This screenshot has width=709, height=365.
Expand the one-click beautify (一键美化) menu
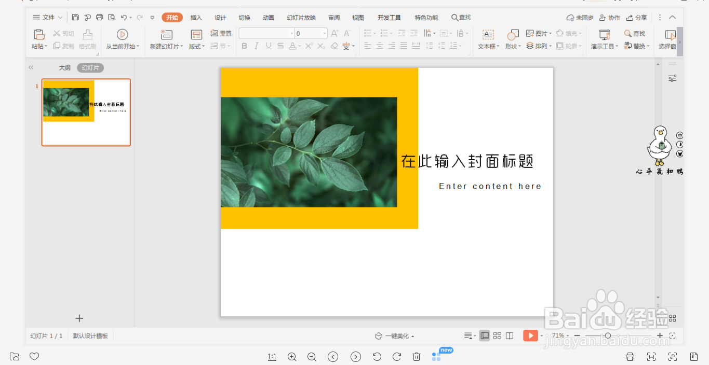click(x=395, y=336)
